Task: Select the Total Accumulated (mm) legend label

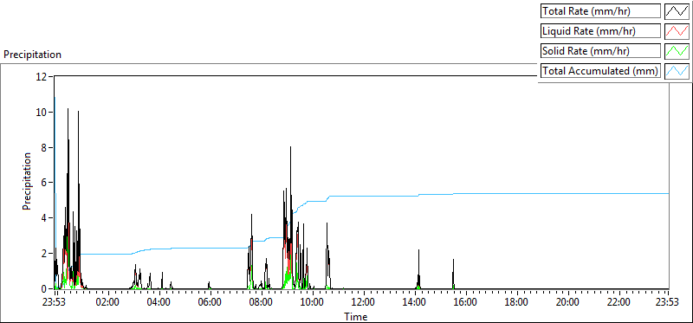Action: coord(600,71)
